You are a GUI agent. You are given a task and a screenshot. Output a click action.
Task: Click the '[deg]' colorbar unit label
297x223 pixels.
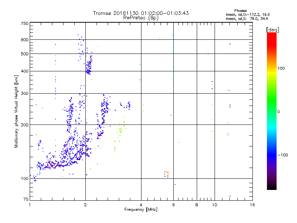[x=272, y=30]
